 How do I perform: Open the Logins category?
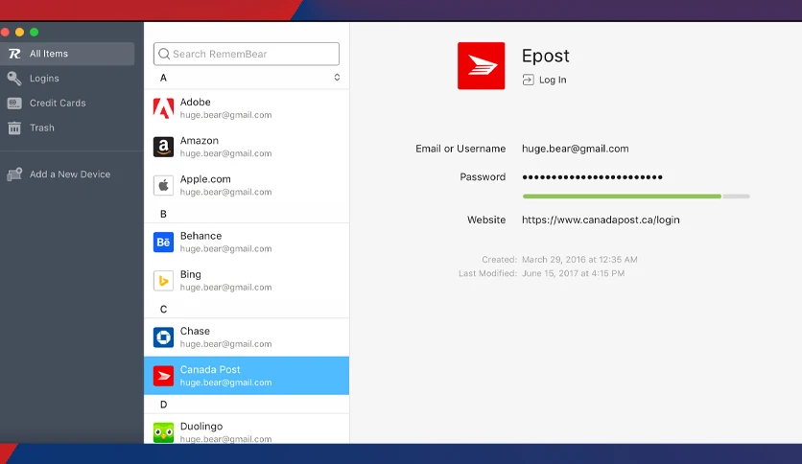[44, 79]
